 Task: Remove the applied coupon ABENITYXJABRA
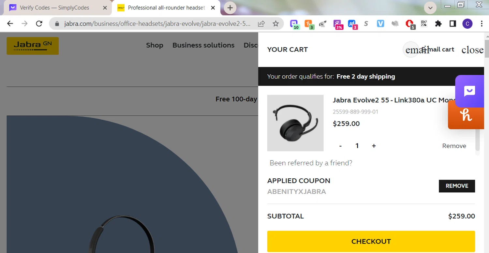click(457, 186)
